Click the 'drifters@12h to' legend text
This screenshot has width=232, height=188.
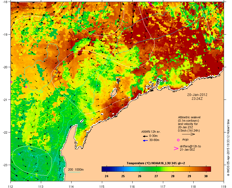(x=190, y=146)
